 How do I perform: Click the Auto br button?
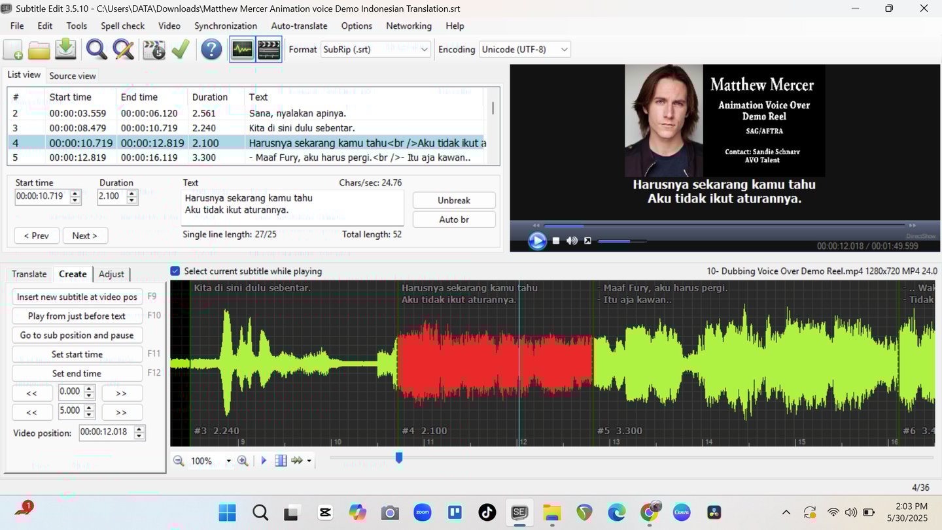(454, 220)
